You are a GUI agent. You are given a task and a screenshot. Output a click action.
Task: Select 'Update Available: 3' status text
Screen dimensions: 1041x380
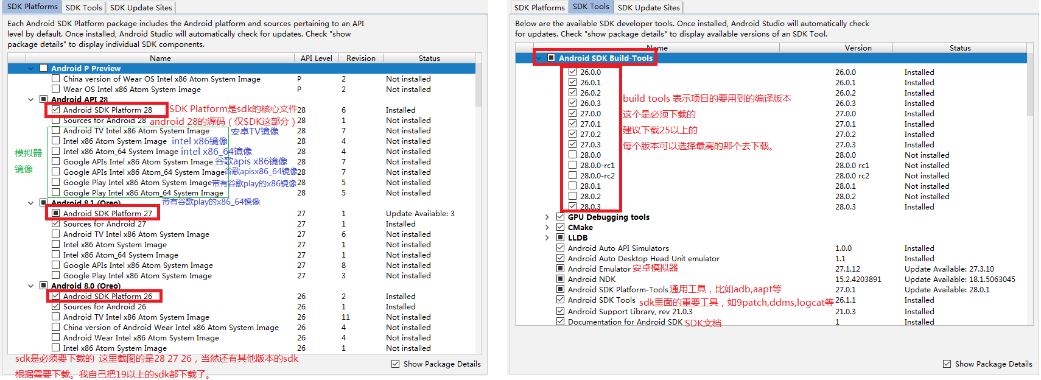[x=420, y=213]
